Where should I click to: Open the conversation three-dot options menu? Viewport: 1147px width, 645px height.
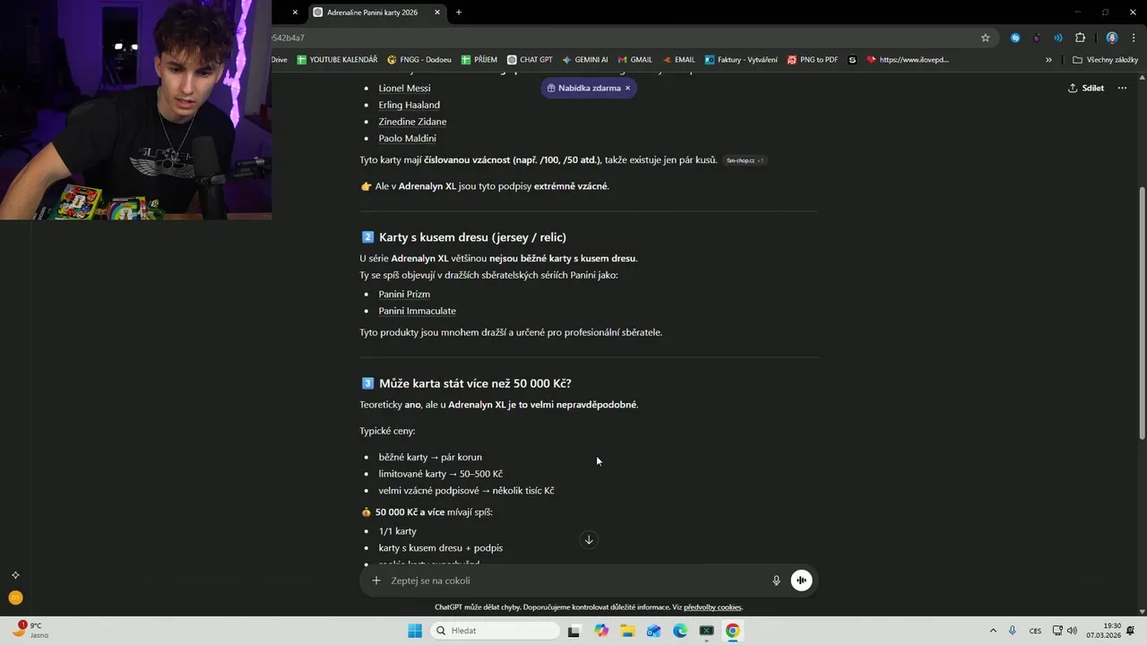coord(1122,88)
